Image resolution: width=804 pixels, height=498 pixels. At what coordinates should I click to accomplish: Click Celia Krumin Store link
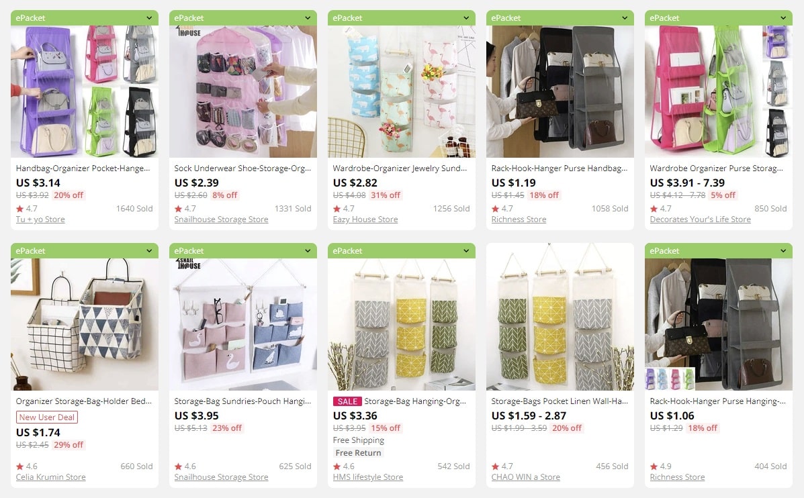(x=51, y=477)
